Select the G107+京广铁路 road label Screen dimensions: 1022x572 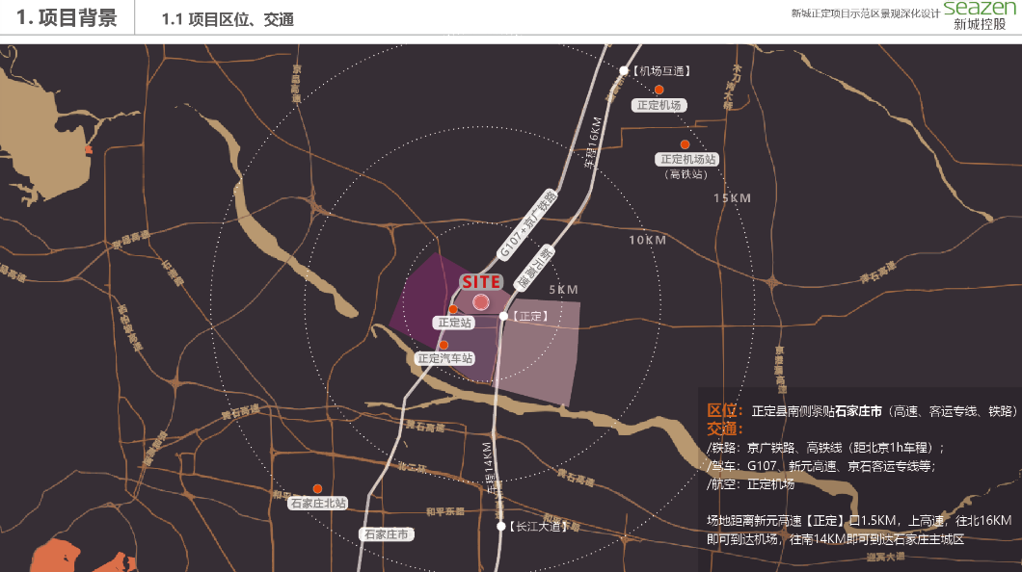coord(526,225)
